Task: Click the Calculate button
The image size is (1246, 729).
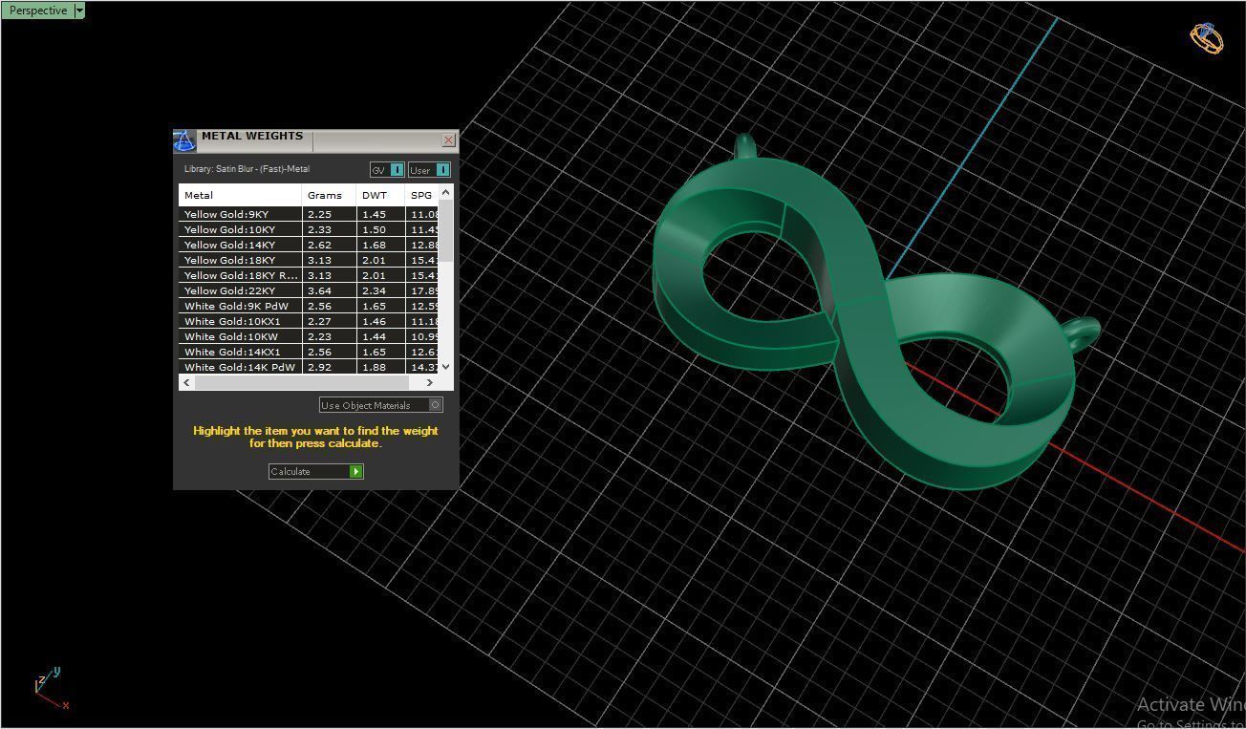Action: (315, 471)
